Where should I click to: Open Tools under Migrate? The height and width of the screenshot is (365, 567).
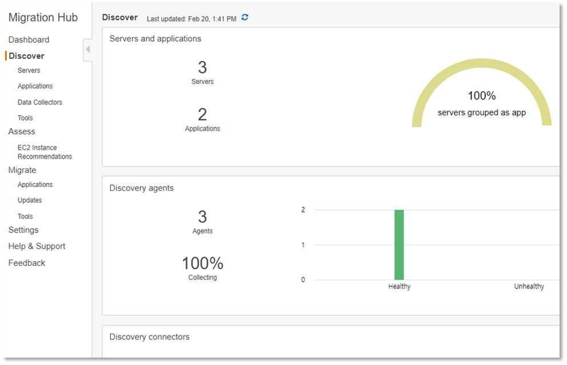point(25,216)
